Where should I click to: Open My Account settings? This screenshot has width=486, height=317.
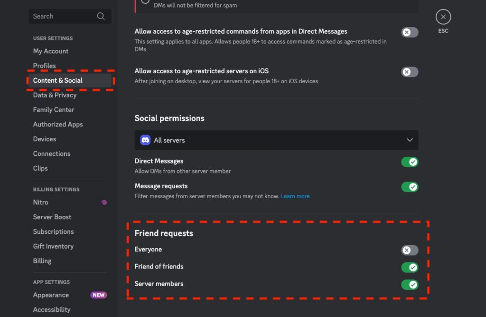(x=51, y=51)
